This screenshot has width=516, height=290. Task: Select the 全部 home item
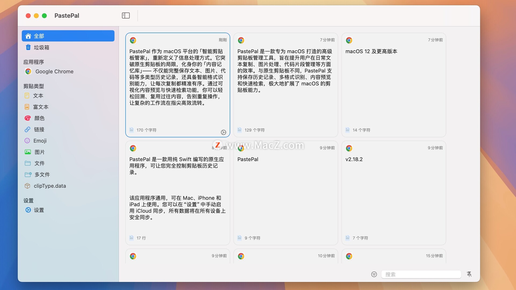coord(68,36)
